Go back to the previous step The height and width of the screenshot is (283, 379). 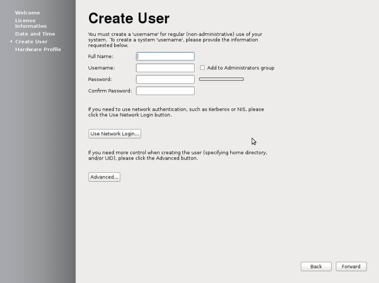[316, 266]
